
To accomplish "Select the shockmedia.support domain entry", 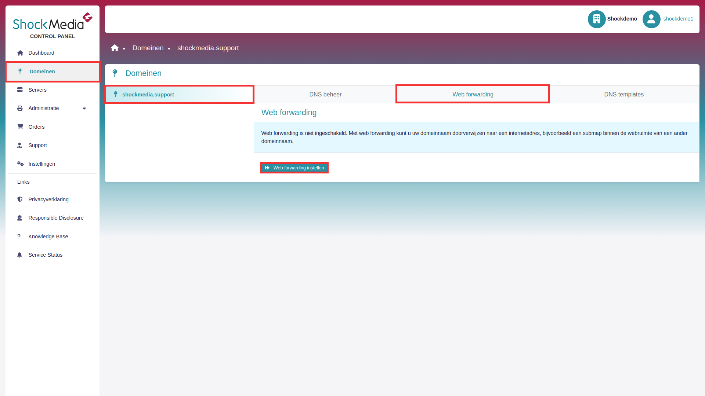I will click(180, 94).
